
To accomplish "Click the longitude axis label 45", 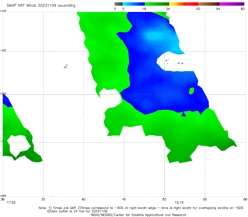I will [124, 199].
